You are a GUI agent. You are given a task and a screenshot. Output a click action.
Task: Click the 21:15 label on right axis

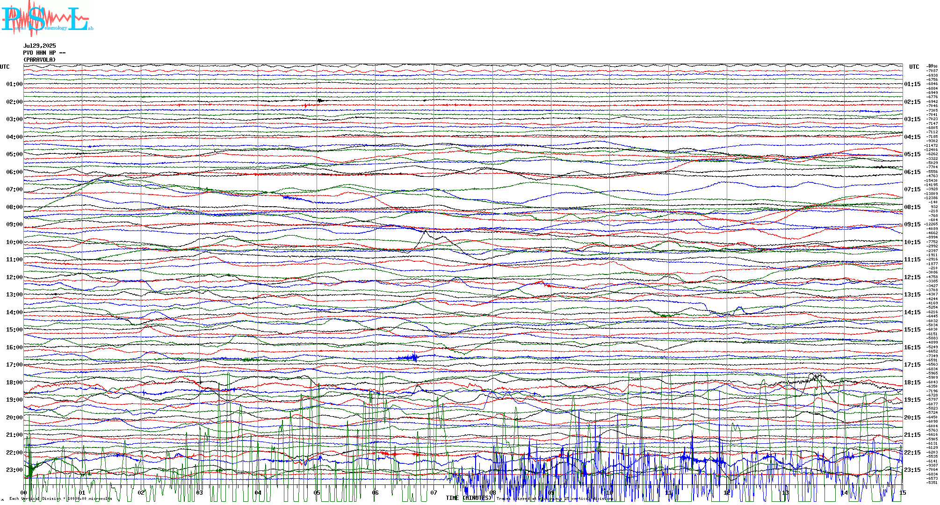point(912,435)
